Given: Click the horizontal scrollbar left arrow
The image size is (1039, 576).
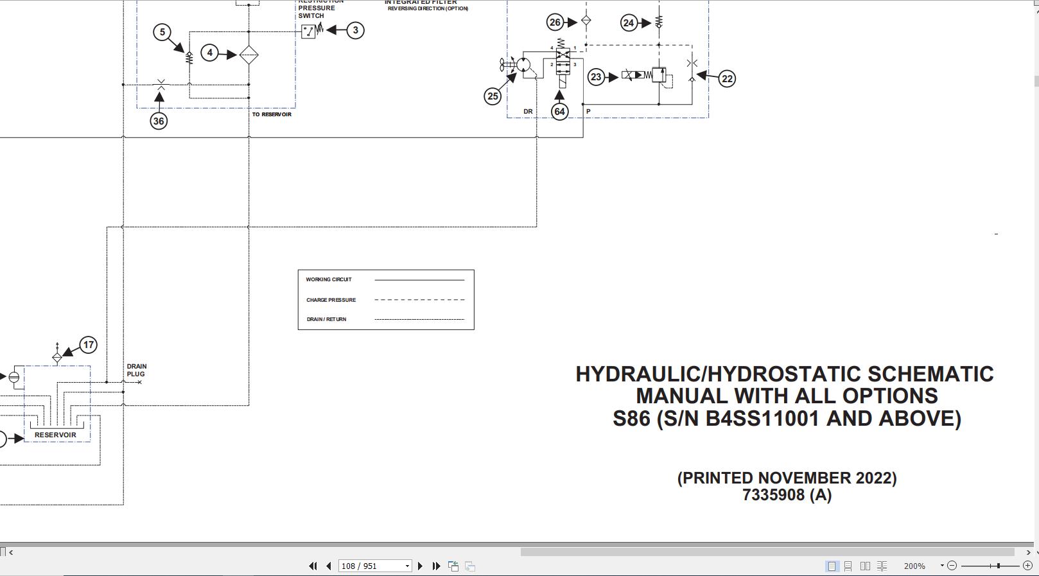Looking at the screenshot, I should [11, 552].
